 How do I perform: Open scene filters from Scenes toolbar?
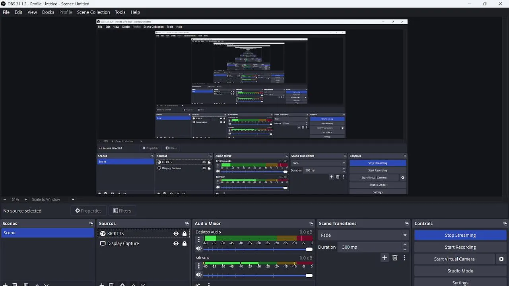[x=26, y=284]
